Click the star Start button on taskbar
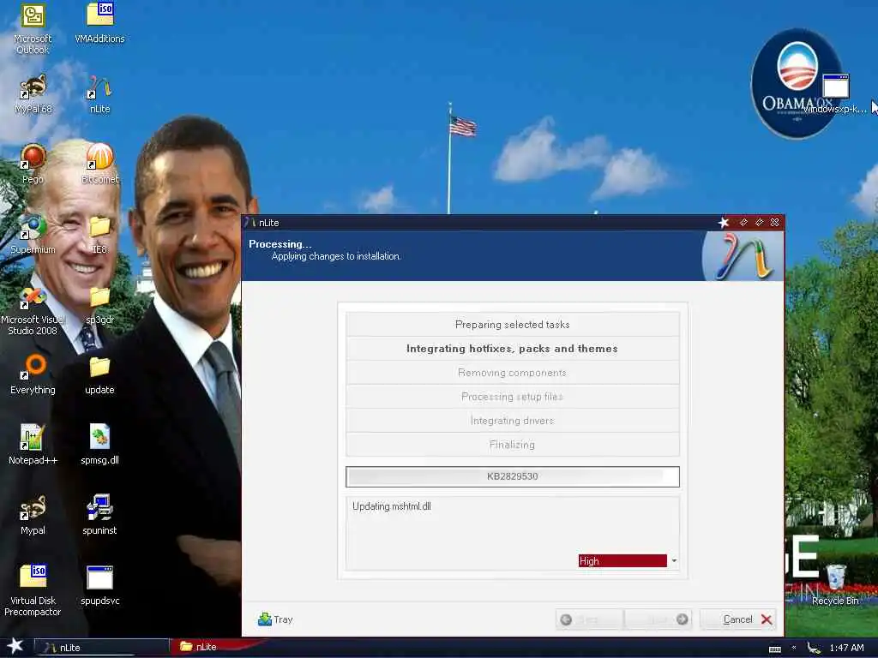The image size is (878, 658). (15, 646)
